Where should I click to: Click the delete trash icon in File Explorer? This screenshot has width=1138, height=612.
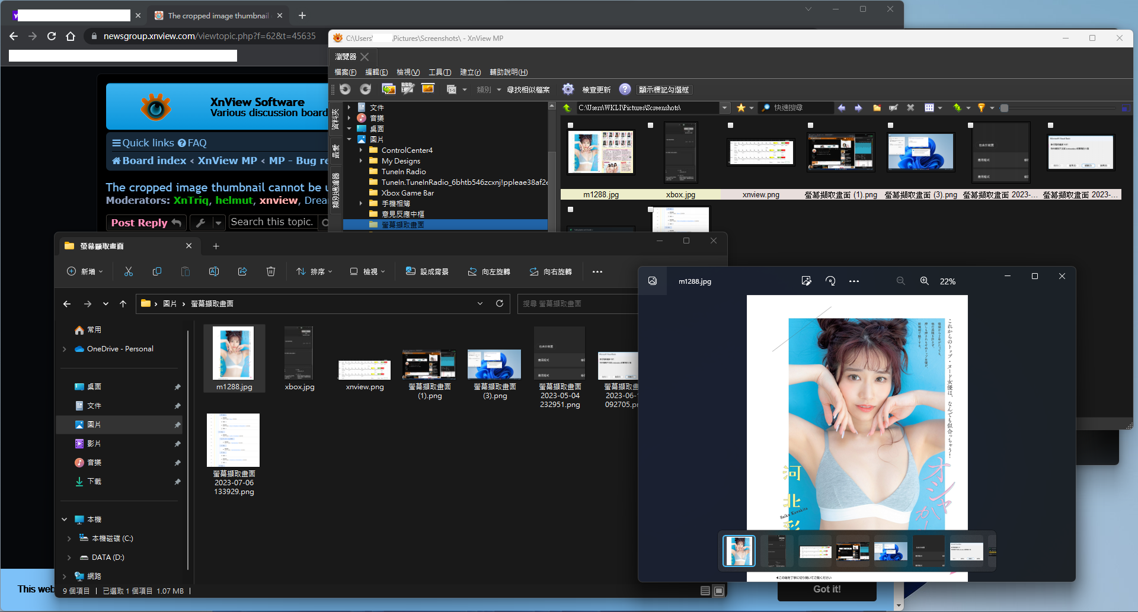(x=271, y=272)
